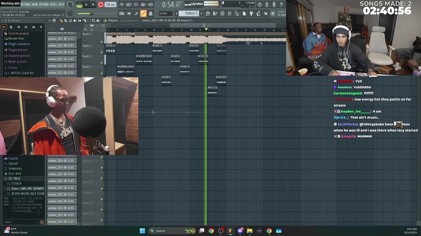Select the playlist Zoom magnifier tool
Image resolution: width=421 pixels, height=236 pixels.
point(93,21)
